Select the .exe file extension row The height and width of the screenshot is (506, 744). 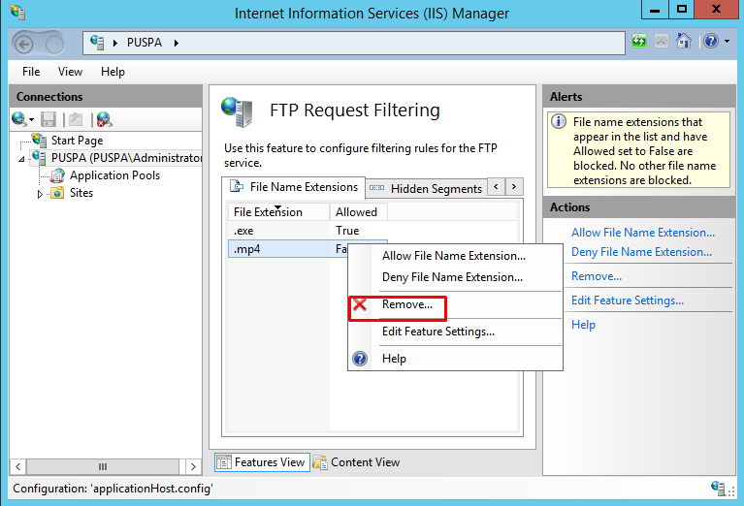click(243, 231)
